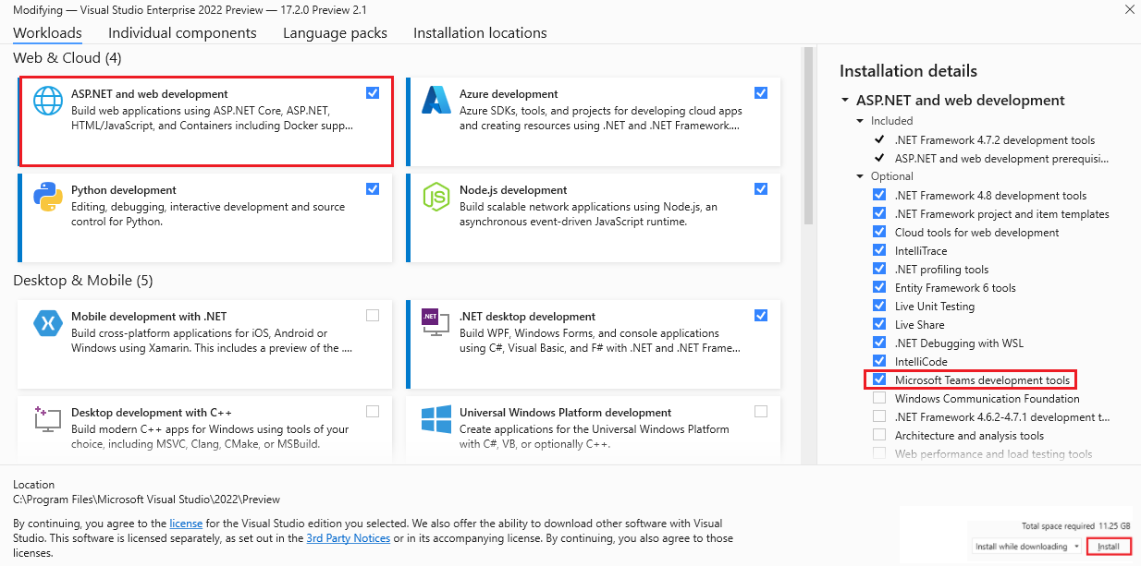Click the Preview install location path
The height and width of the screenshot is (566, 1141).
(x=146, y=500)
